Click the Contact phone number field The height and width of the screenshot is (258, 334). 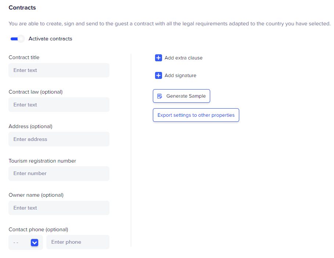[x=78, y=242]
